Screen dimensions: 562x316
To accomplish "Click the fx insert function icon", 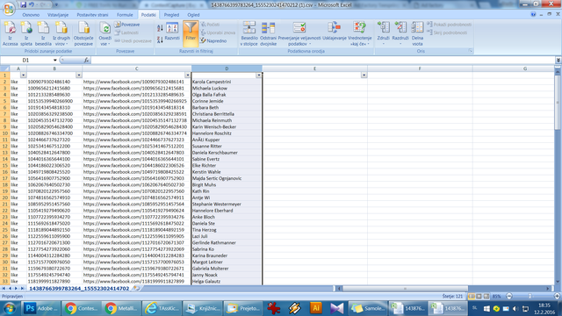I will point(86,61).
